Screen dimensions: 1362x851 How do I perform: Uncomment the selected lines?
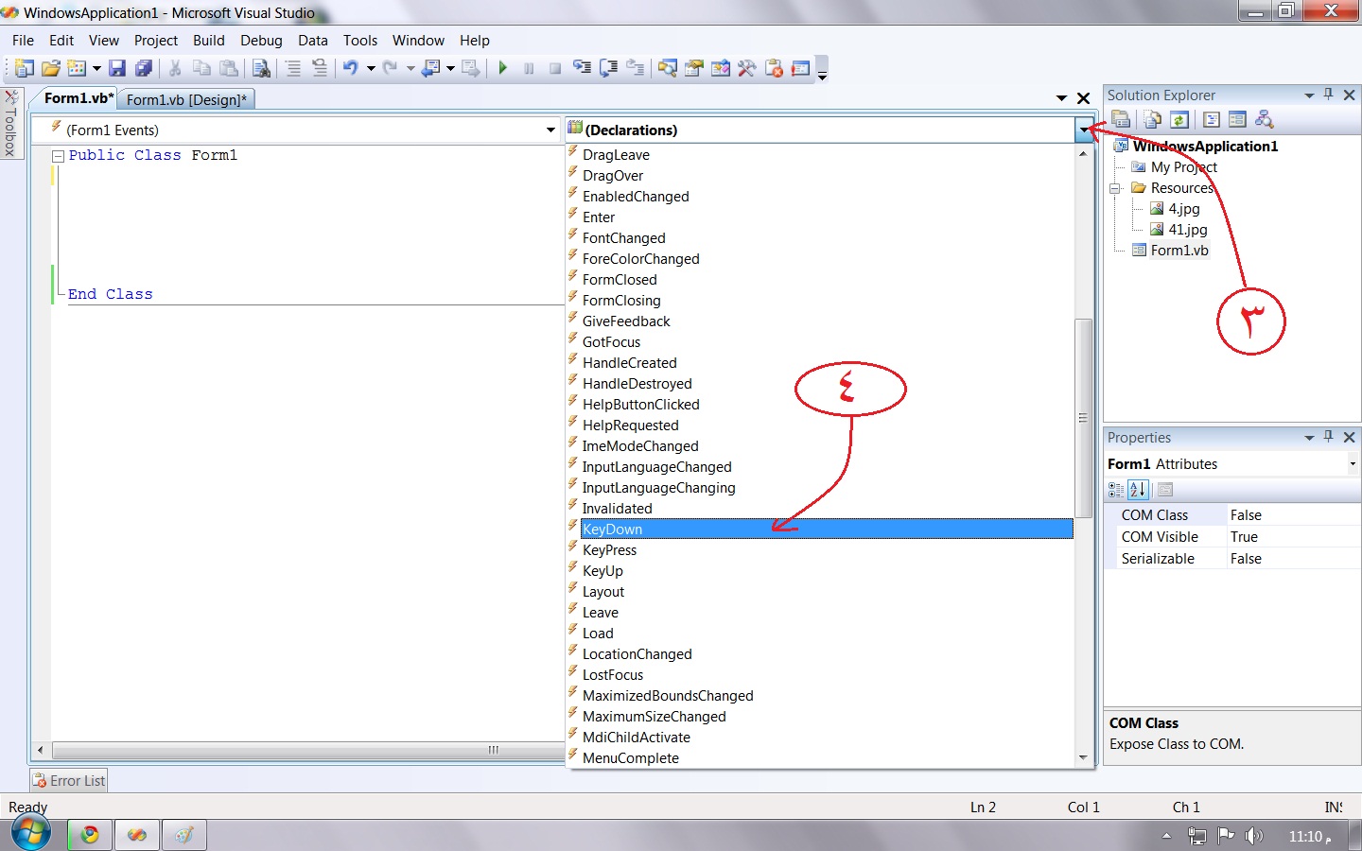click(x=320, y=68)
